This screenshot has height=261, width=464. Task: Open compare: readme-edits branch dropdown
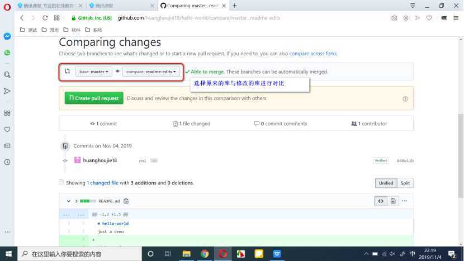point(151,72)
